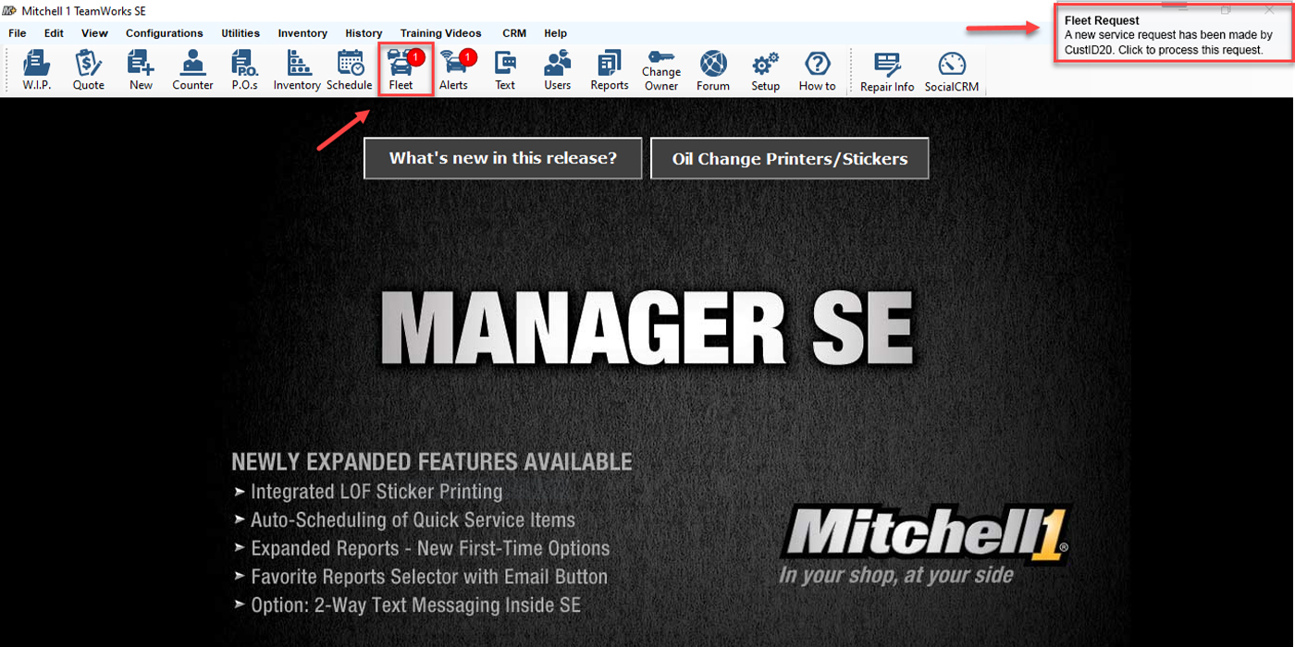This screenshot has height=647, width=1295.
Task: Open the SocialCRM gauge icon
Action: coord(952,72)
